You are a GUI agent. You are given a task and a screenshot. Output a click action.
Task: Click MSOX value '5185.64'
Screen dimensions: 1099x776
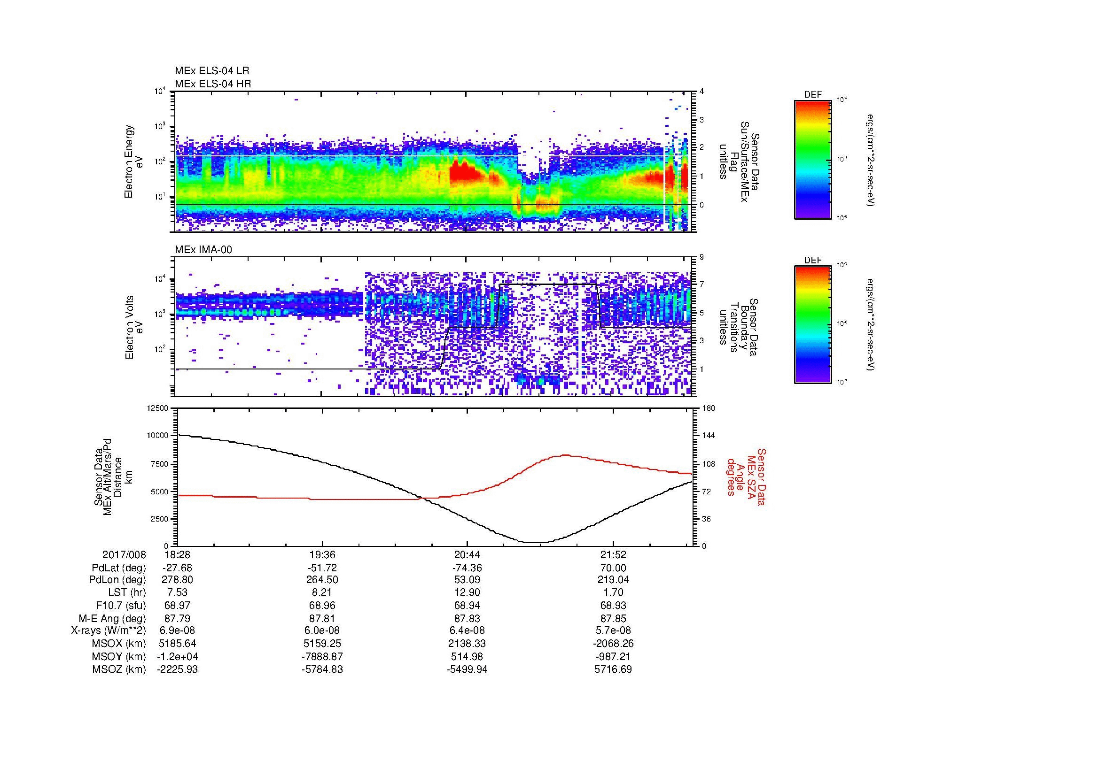coord(178,644)
